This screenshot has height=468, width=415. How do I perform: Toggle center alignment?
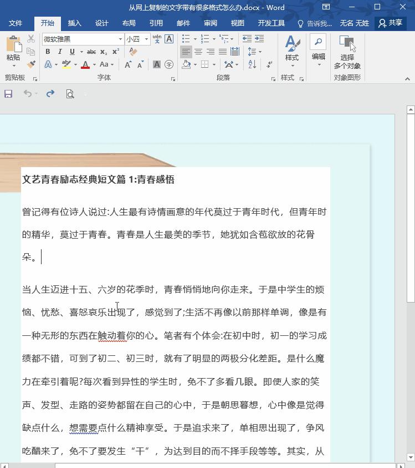[198, 52]
